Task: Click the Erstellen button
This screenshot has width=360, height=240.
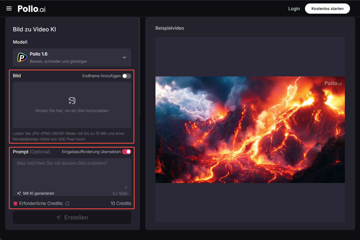Action: 72,217
